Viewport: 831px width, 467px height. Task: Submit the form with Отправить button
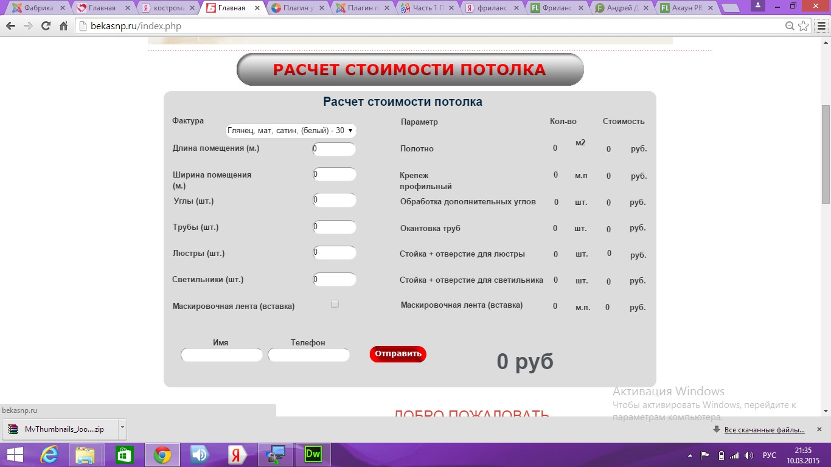[x=398, y=354]
